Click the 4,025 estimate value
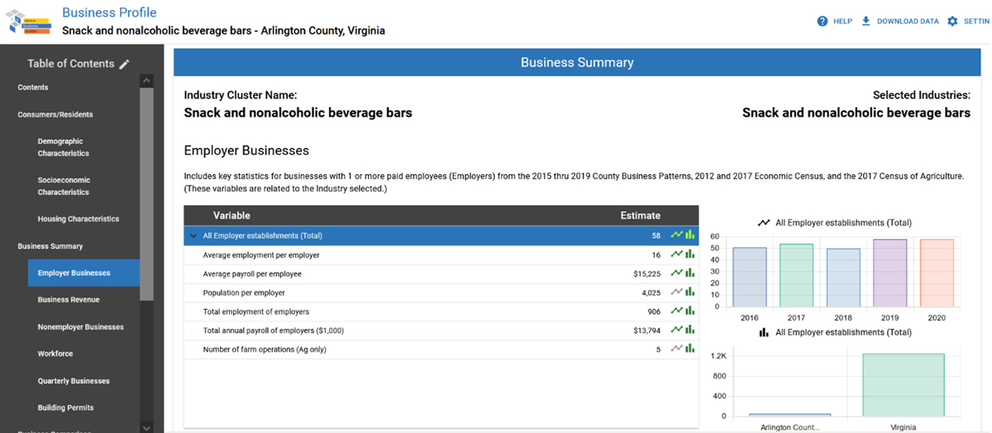The height and width of the screenshot is (433, 992). pyautogui.click(x=650, y=293)
